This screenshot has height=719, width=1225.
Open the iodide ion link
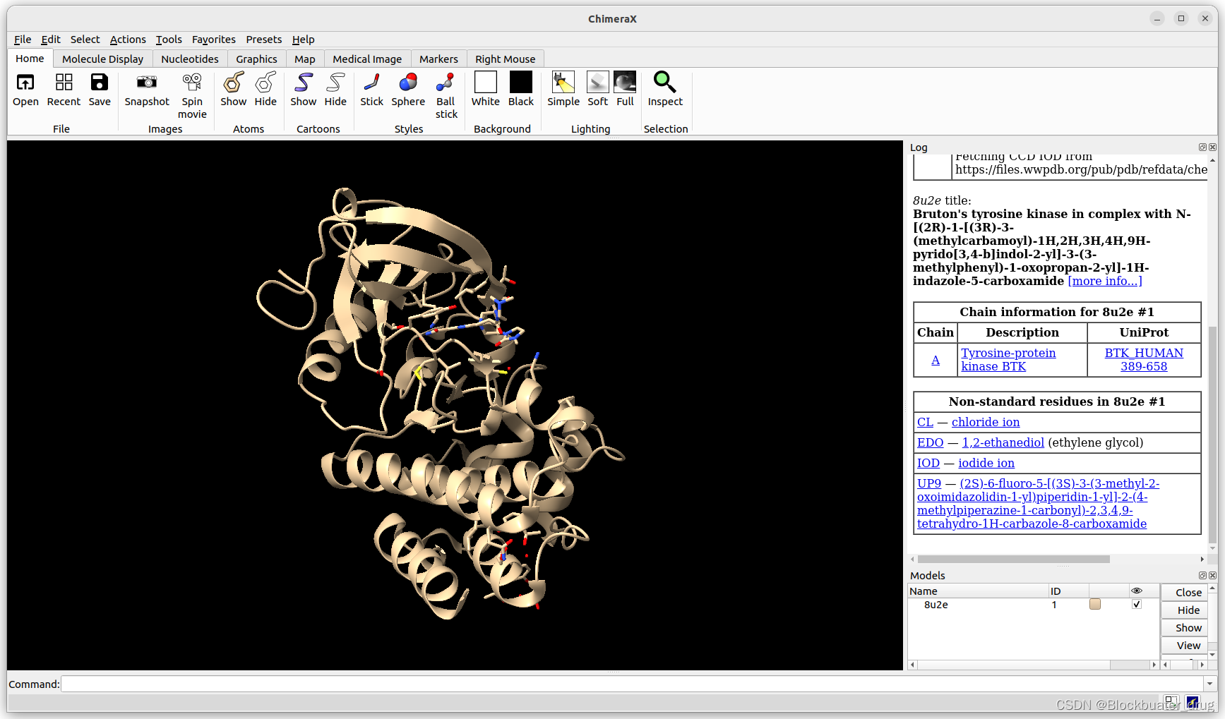coord(986,463)
